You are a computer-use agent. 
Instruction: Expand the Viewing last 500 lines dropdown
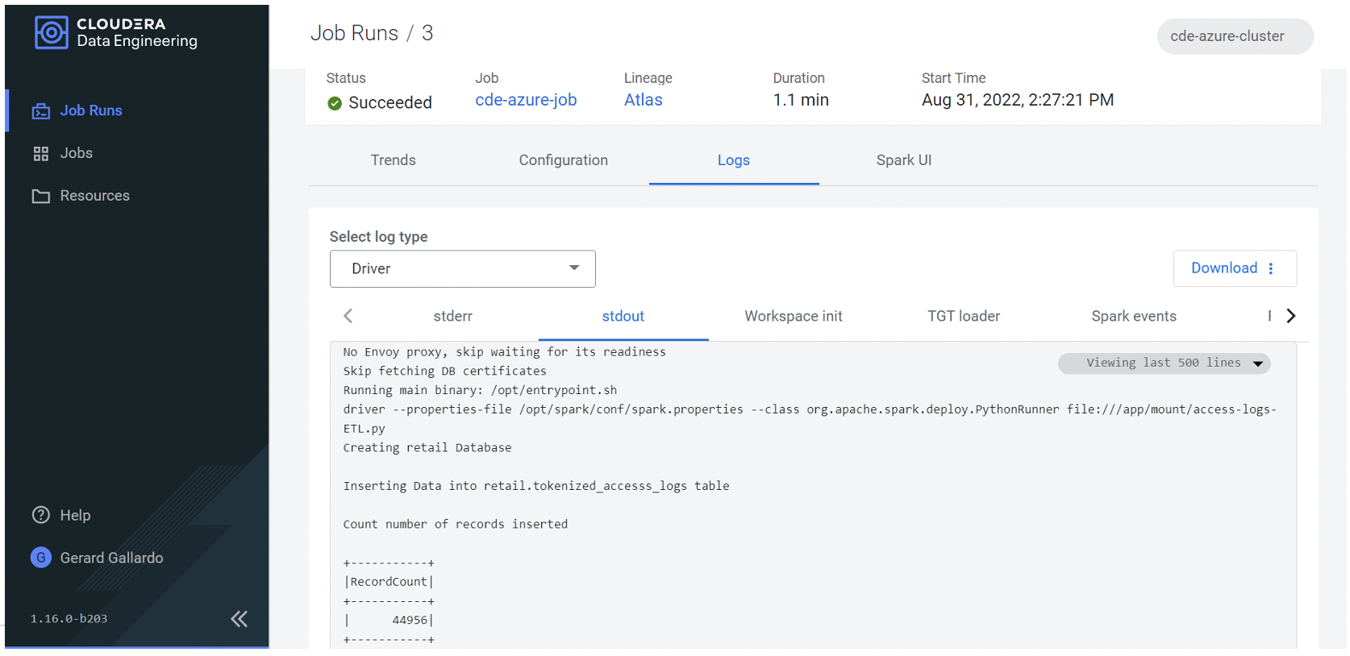pyautogui.click(x=1165, y=363)
